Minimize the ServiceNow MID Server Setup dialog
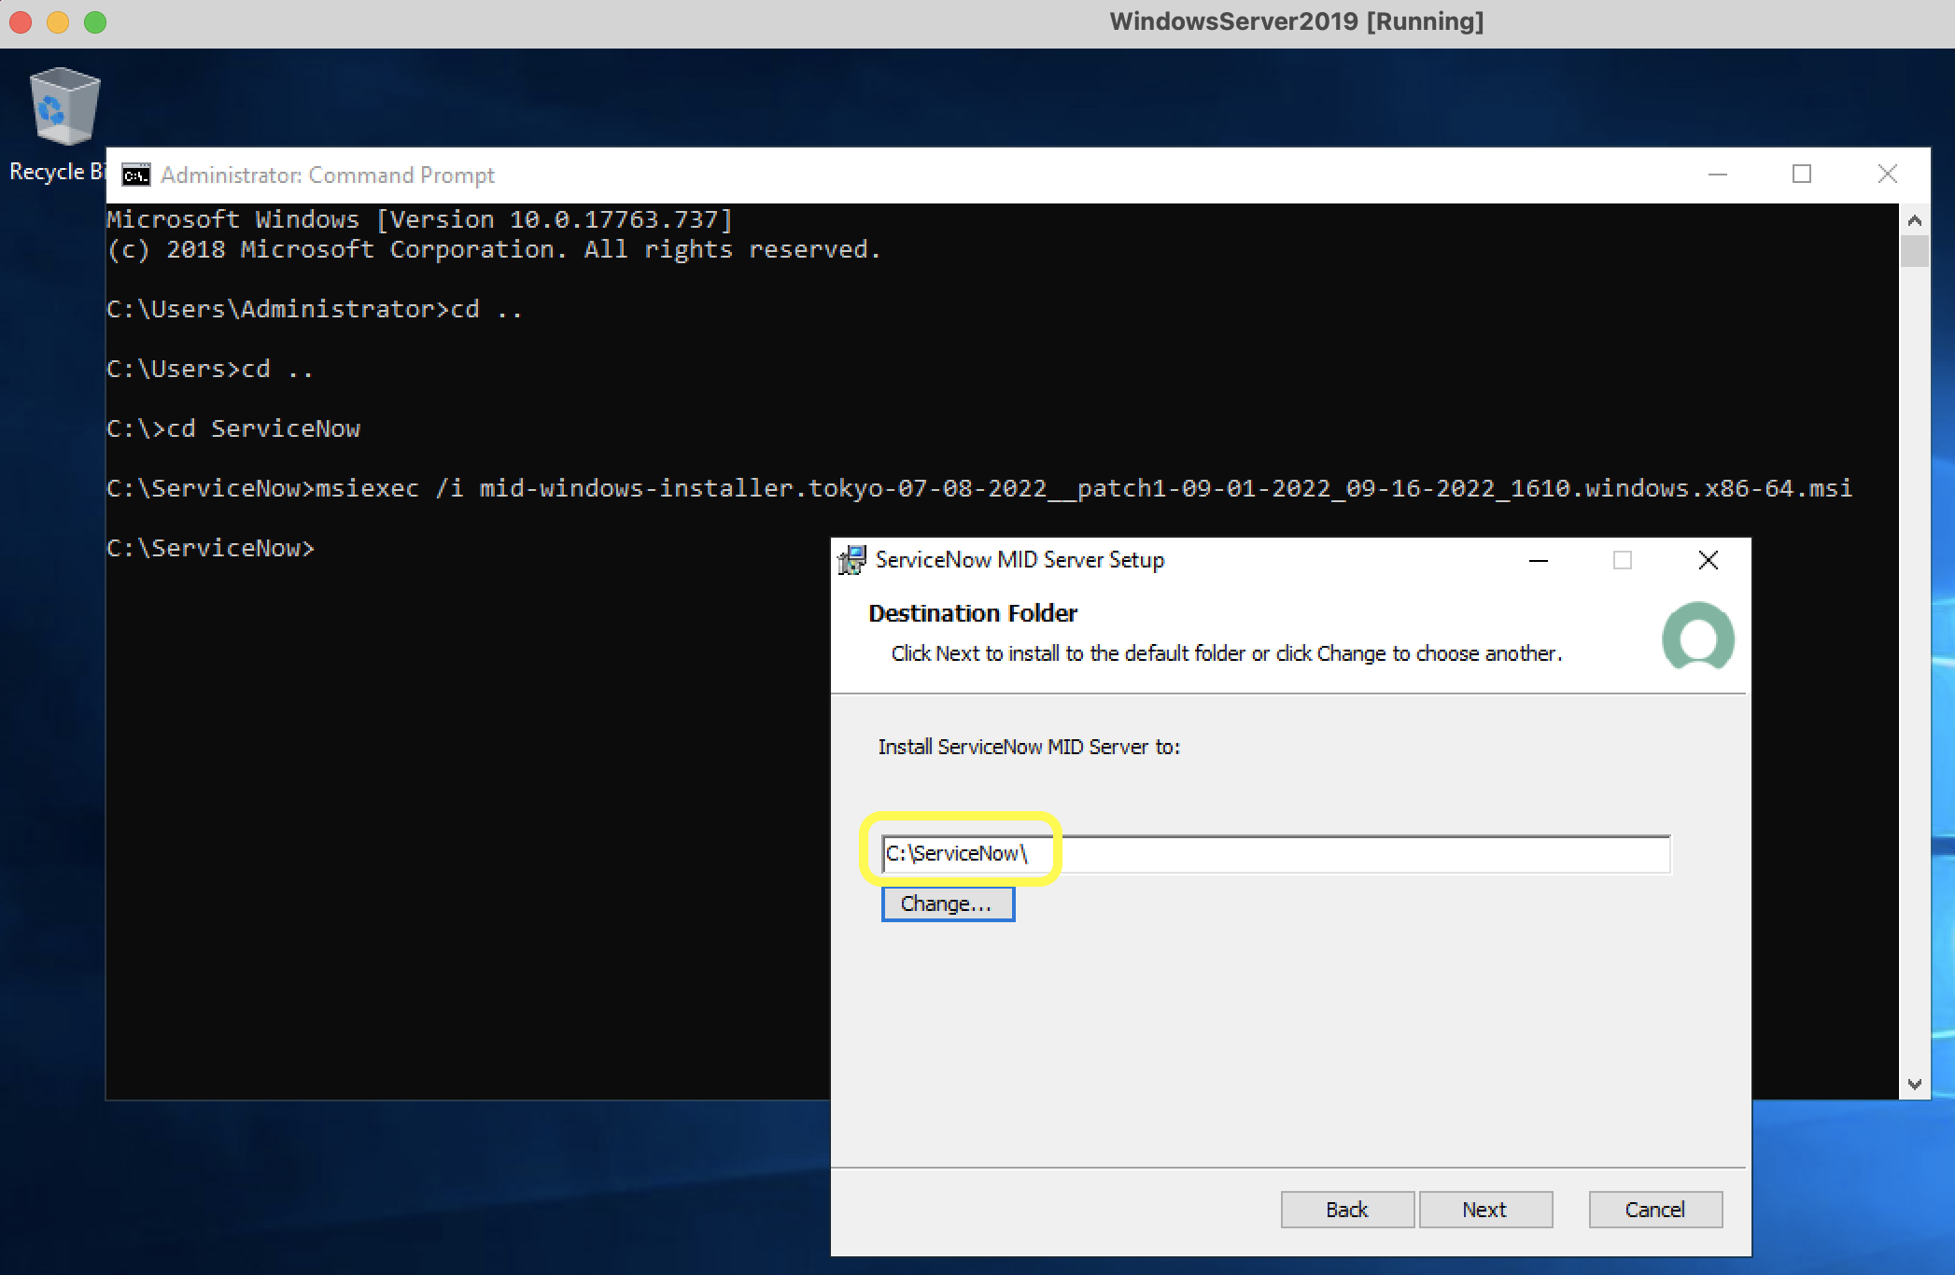 [1539, 560]
